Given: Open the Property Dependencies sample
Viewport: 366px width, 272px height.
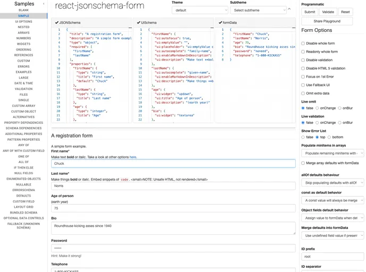Looking at the screenshot, I should 23,123.
